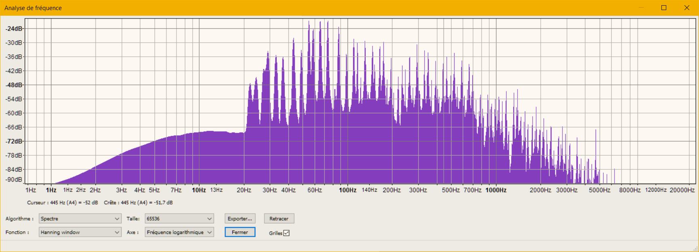The image size is (699, 252).
Task: Click the 5000Hz frequency axis label
Action: click(600, 190)
